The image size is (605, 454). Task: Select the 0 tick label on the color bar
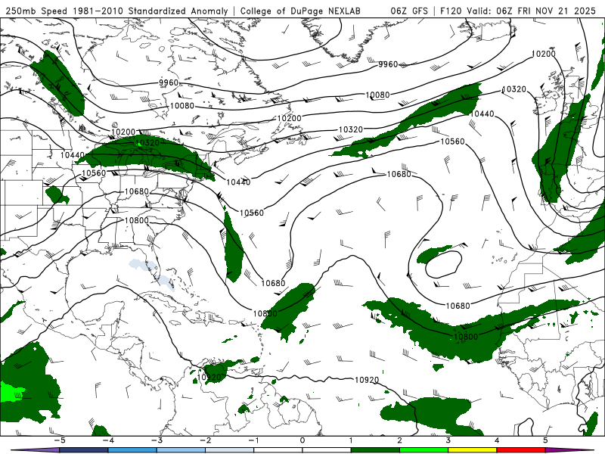click(x=302, y=440)
